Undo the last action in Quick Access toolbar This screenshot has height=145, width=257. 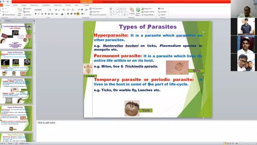3,2
